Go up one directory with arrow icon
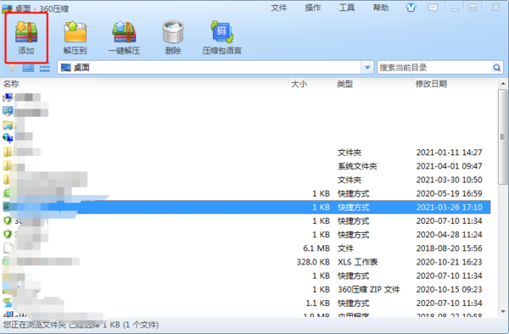The image size is (509, 334). click(x=12, y=68)
